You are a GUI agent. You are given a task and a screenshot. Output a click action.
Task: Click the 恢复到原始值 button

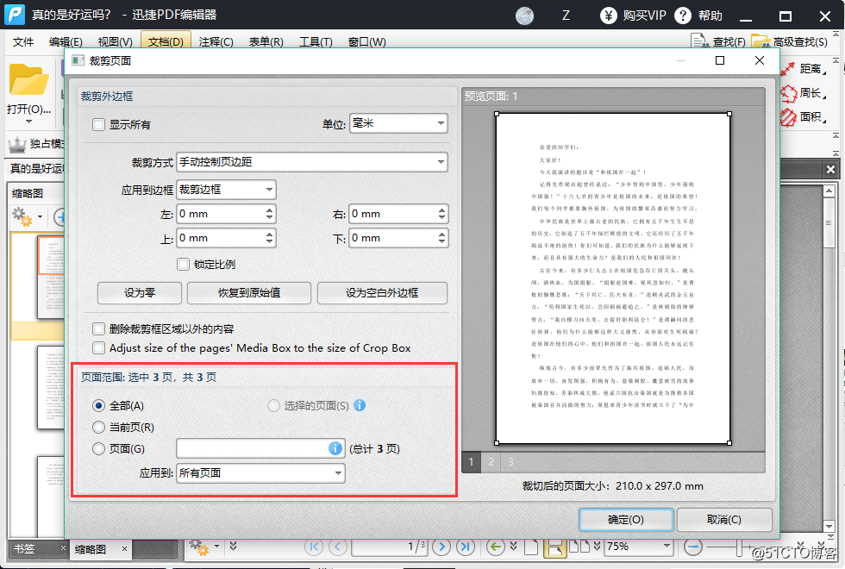(x=249, y=292)
